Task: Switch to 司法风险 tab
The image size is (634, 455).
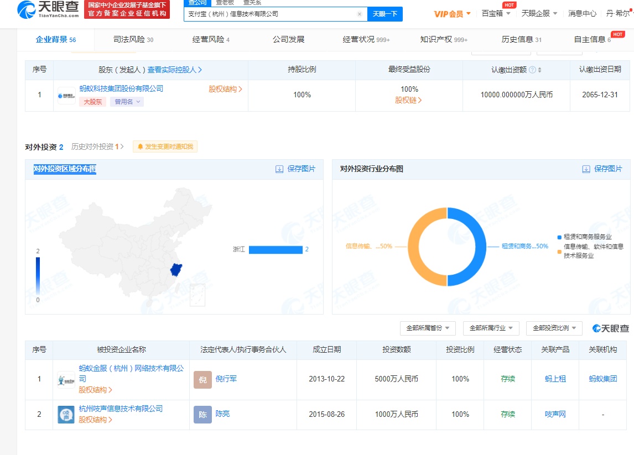Action: (133, 40)
